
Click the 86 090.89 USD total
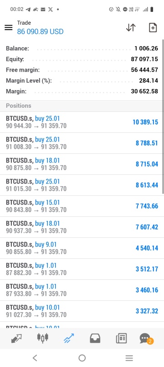[40, 31]
